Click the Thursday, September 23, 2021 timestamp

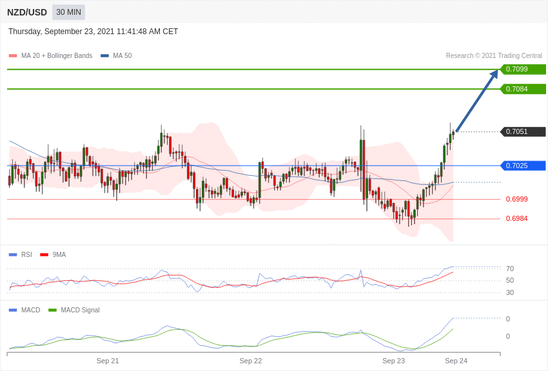point(93,32)
